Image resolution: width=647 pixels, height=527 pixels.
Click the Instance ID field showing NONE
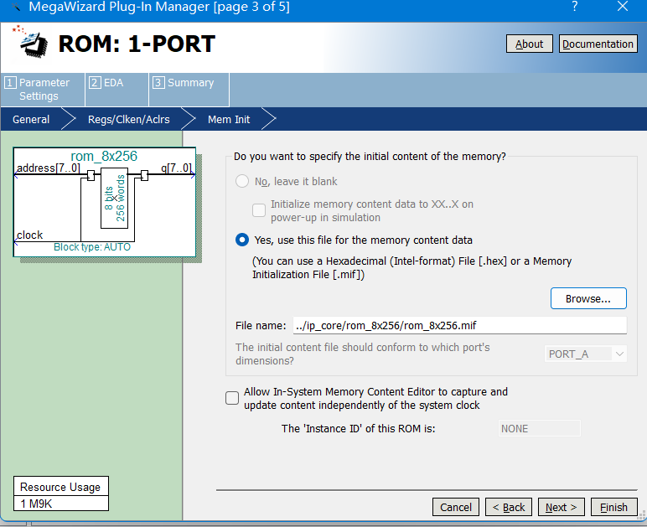point(539,428)
